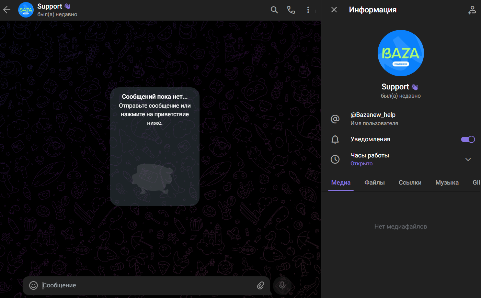Close the Information panel
The image size is (481, 298).
[334, 10]
